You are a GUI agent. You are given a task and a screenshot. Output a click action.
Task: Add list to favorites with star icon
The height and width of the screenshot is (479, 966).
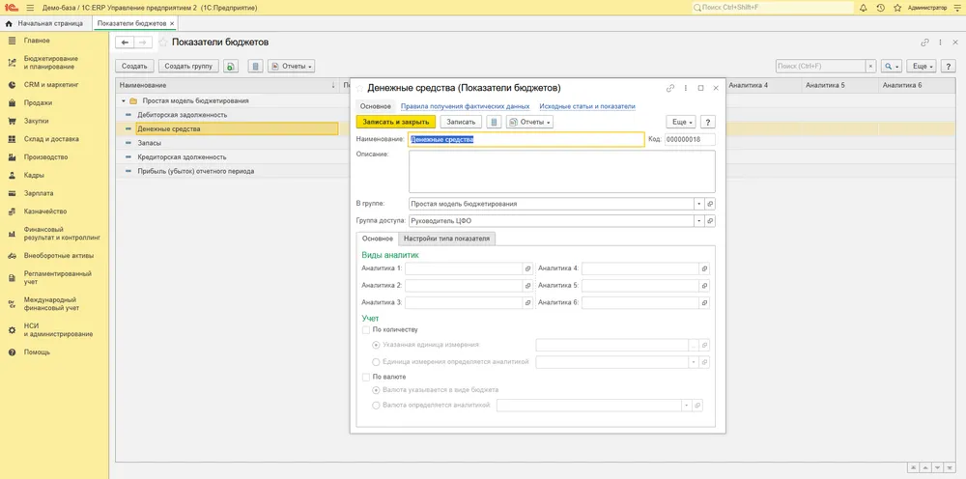click(162, 42)
